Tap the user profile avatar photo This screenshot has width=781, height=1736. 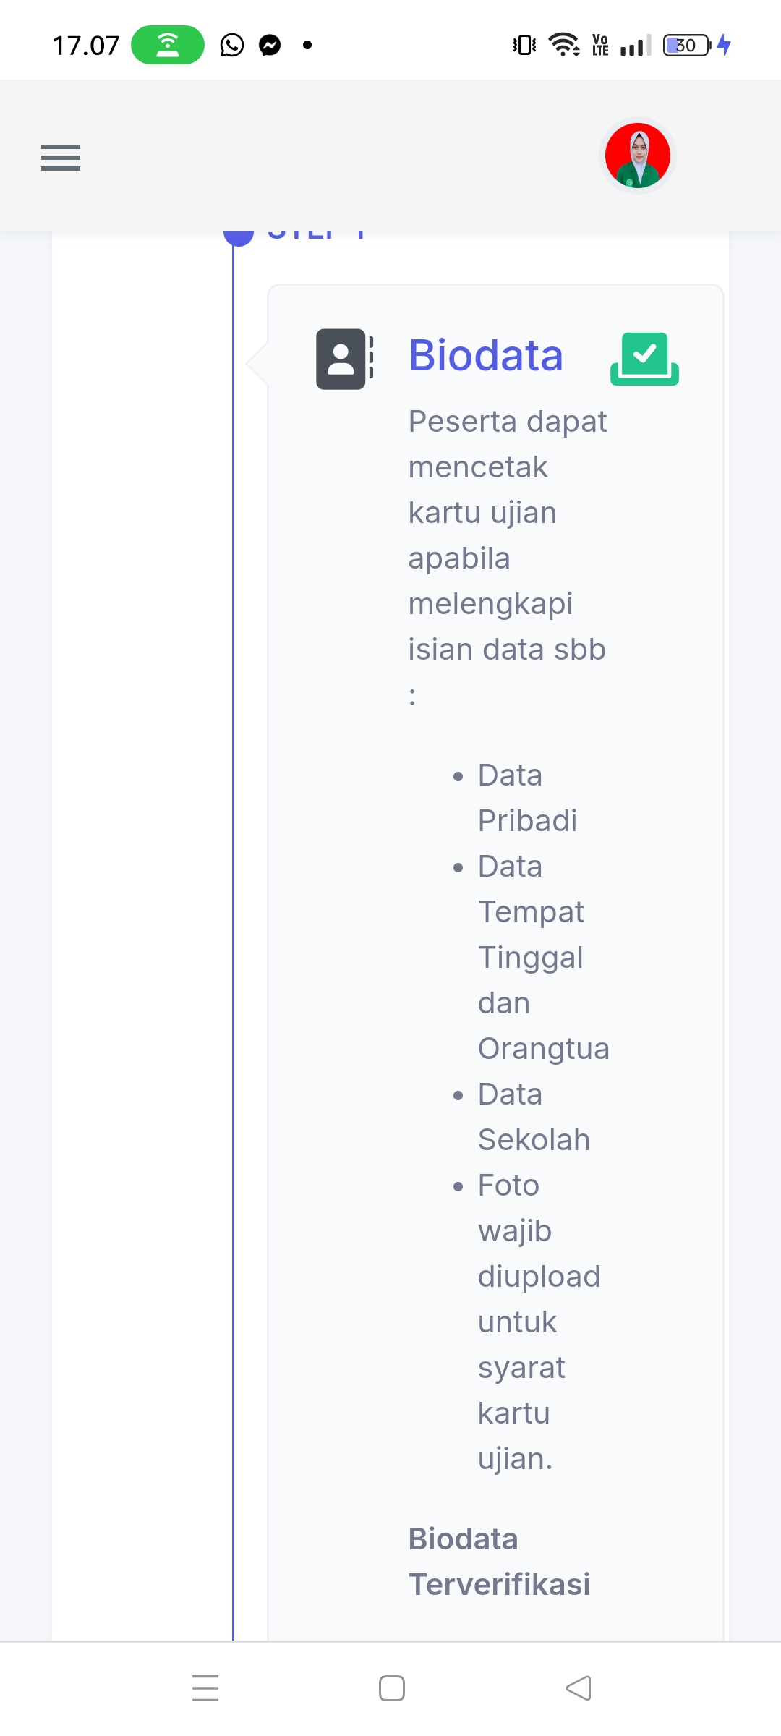coord(638,156)
